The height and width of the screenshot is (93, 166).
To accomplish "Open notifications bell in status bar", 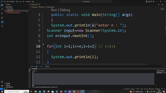I will point(165,89).
